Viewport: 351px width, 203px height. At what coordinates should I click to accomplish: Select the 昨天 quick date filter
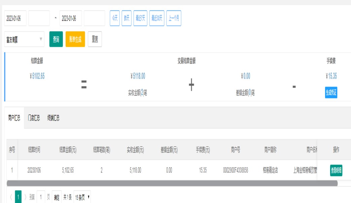[x=127, y=18]
